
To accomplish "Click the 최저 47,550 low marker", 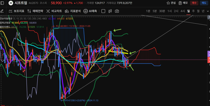I will point(79,100).
